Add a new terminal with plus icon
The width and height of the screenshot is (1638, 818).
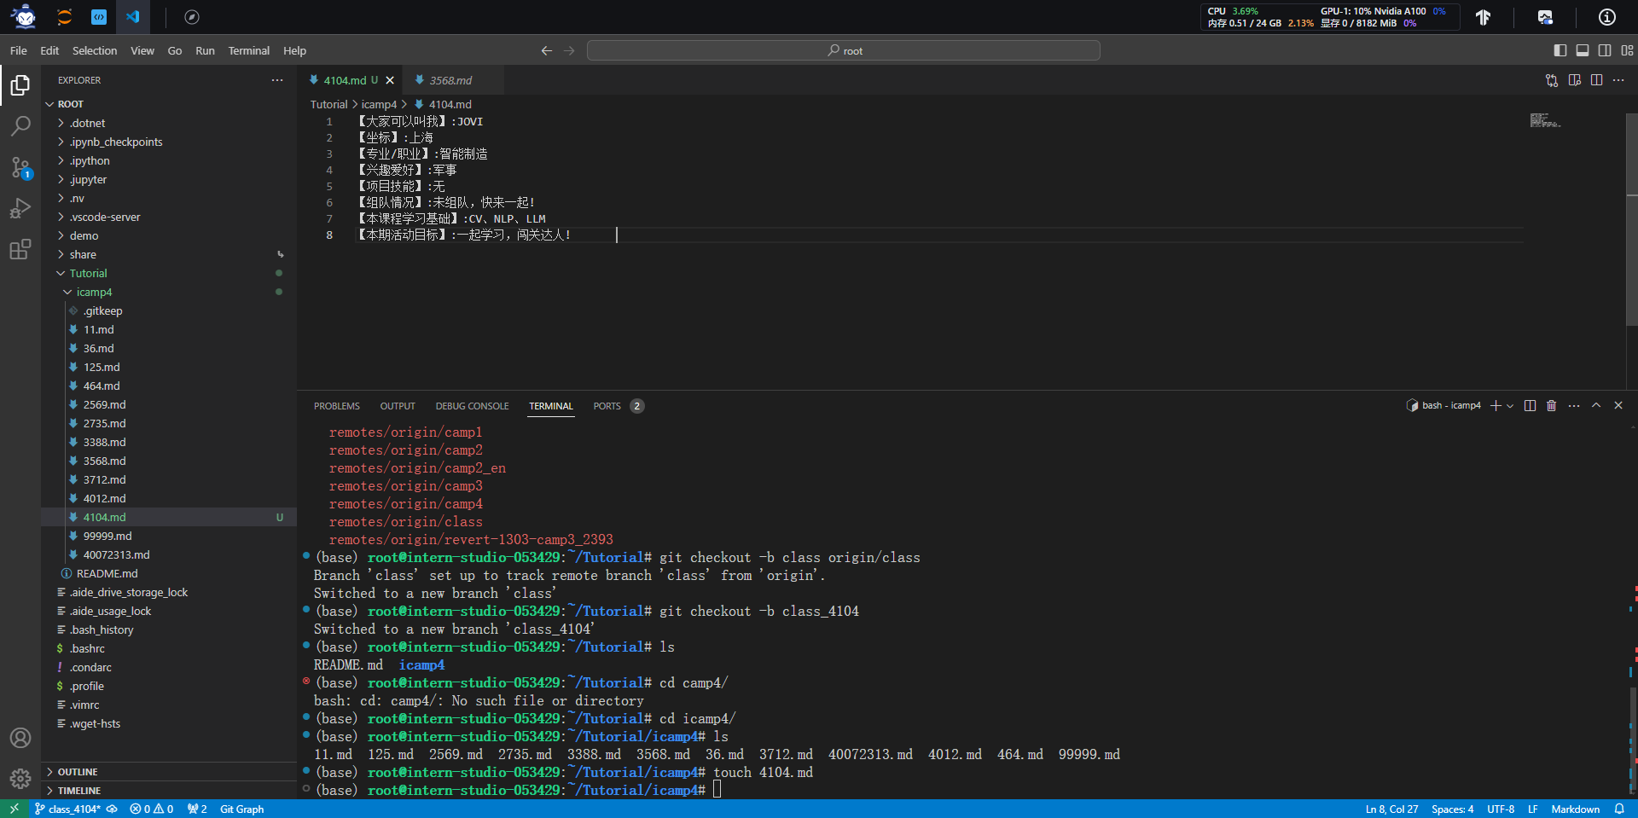tap(1496, 406)
